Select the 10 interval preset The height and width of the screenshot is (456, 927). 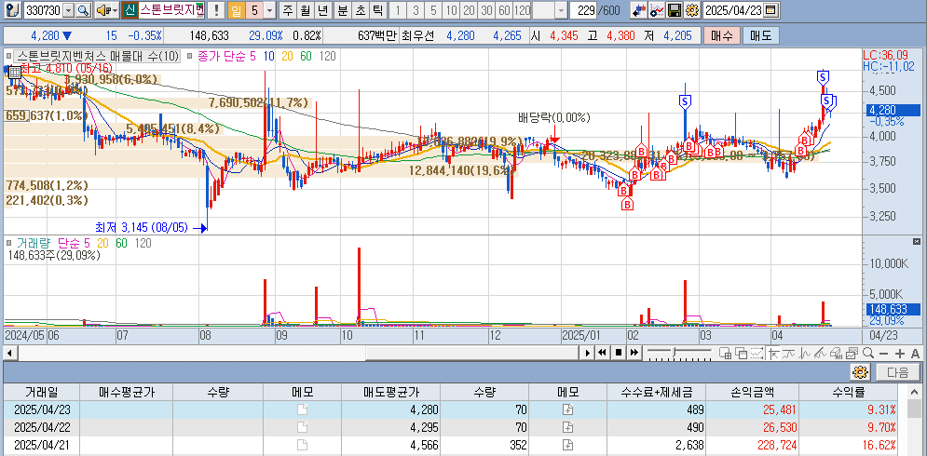pyautogui.click(x=452, y=10)
